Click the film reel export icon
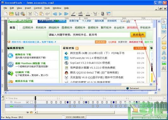Screen dimensions: 168x120 coord(23,14)
